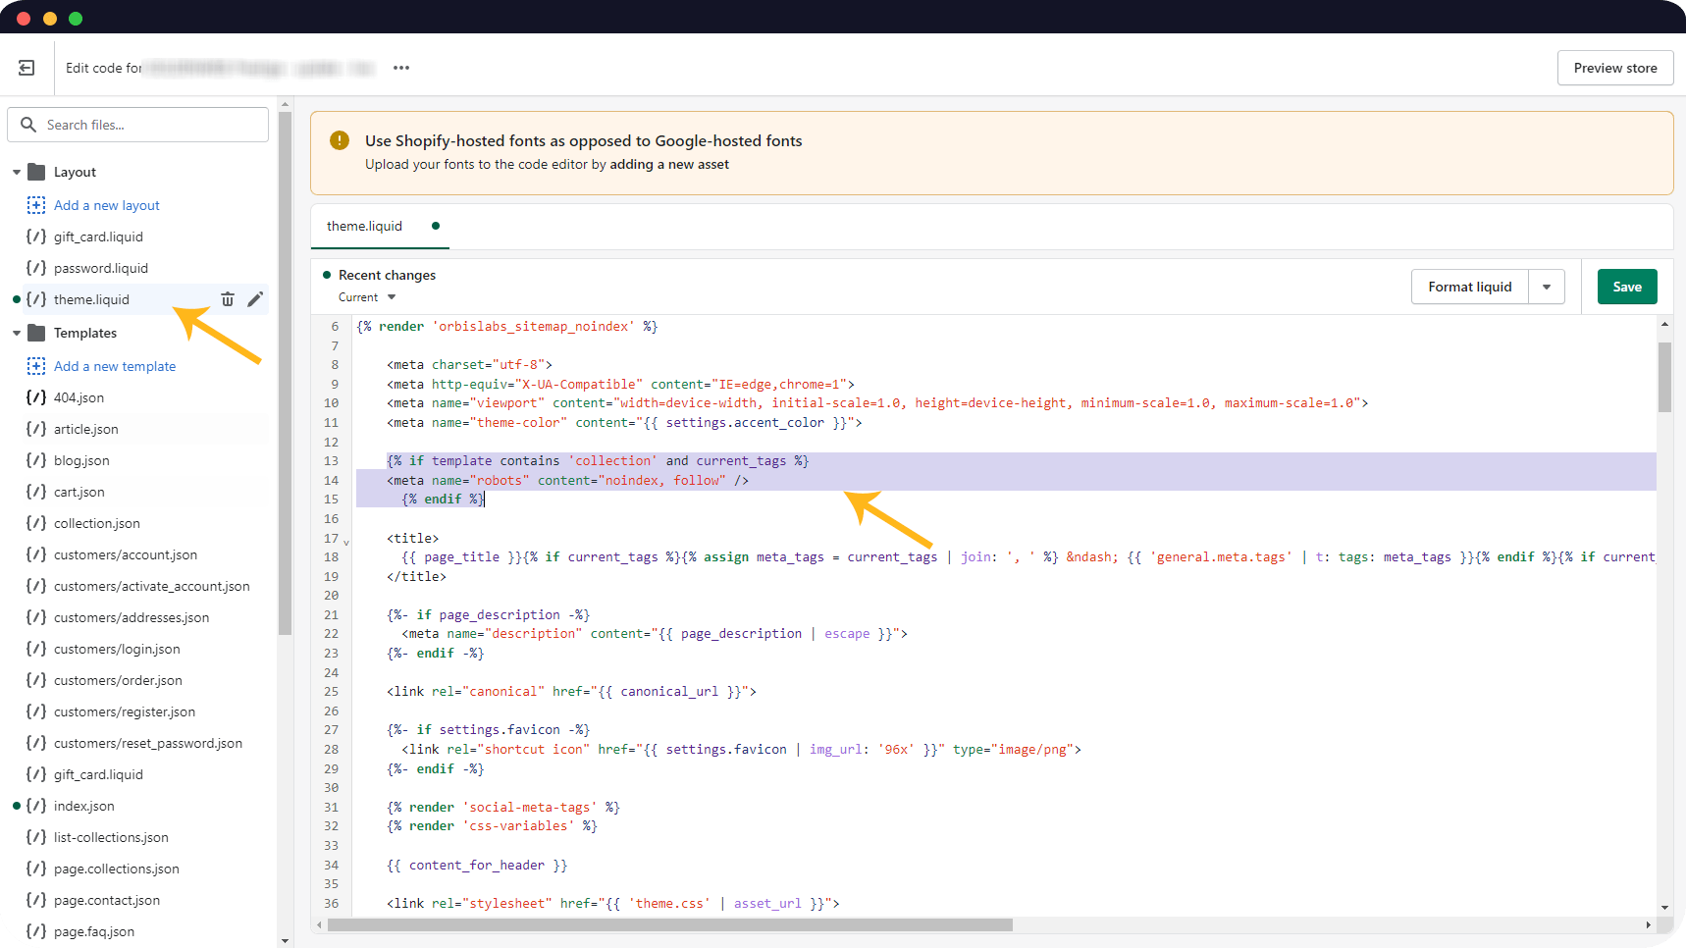Viewport: 1686px width, 948px height.
Task: Click the editor scroll left arrow
Action: [x=319, y=924]
